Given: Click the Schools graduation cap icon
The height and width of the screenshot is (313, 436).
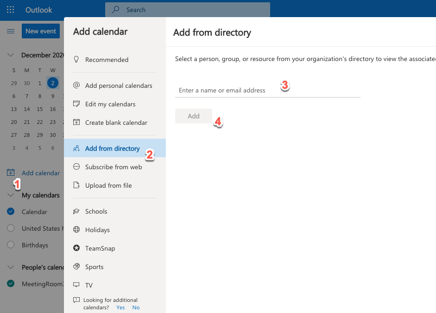Looking at the screenshot, I should click(76, 211).
